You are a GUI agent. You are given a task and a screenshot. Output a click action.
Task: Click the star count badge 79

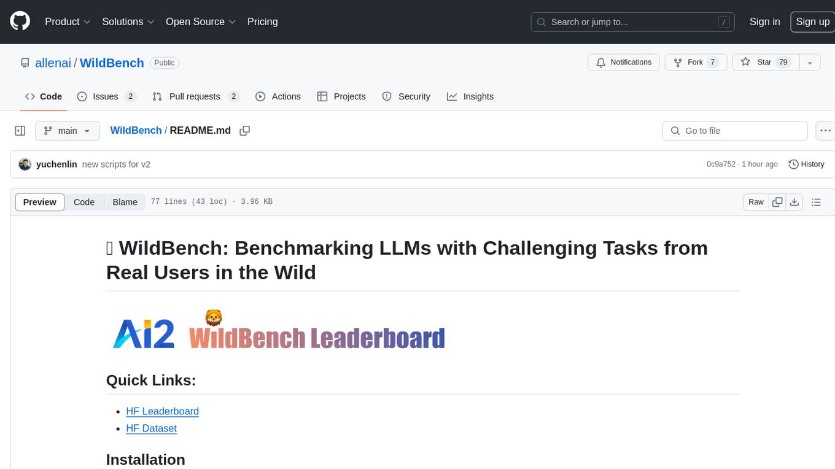(783, 63)
